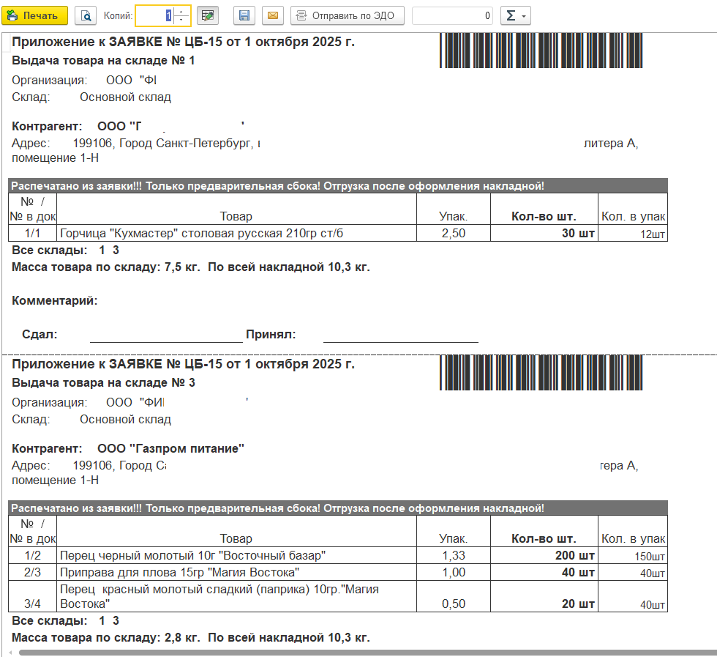Send by email with the envelope icon
Image resolution: width=717 pixels, height=657 pixels.
[272, 15]
